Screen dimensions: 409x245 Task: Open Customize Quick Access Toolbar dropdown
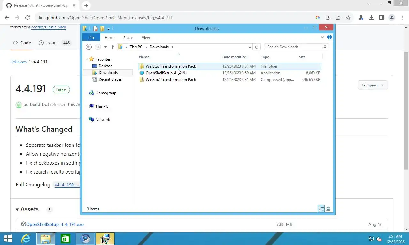pyautogui.click(x=108, y=29)
